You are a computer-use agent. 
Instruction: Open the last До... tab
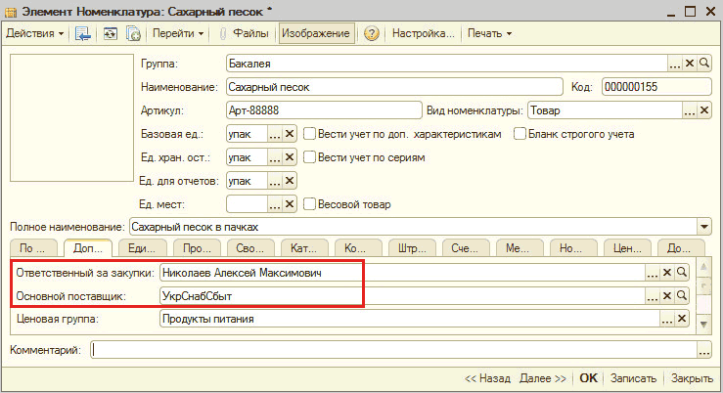pyautogui.click(x=681, y=248)
